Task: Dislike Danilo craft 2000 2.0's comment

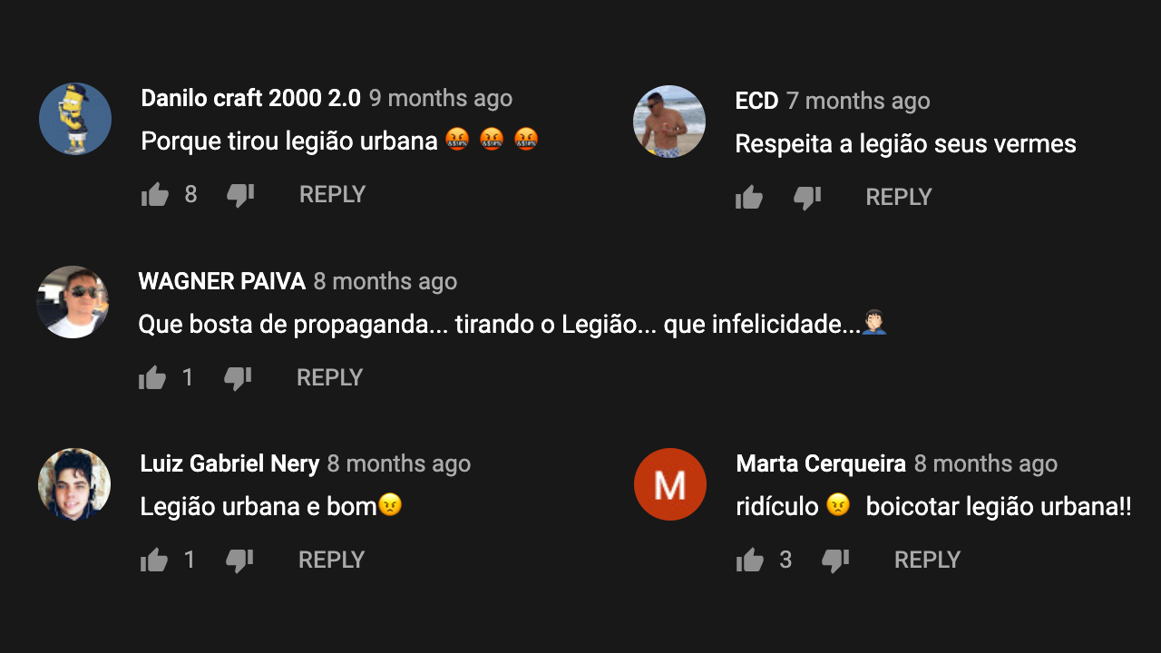Action: tap(240, 195)
